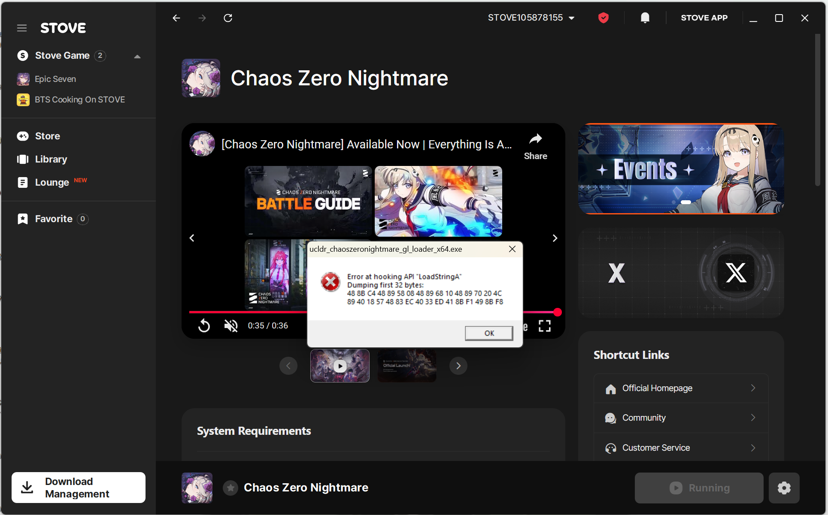Click the notification bell icon
Image resolution: width=828 pixels, height=515 pixels.
click(x=645, y=18)
